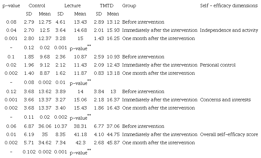Click the TMTD mean value 44.75
This screenshot has width=261, height=158.
pos(113,134)
